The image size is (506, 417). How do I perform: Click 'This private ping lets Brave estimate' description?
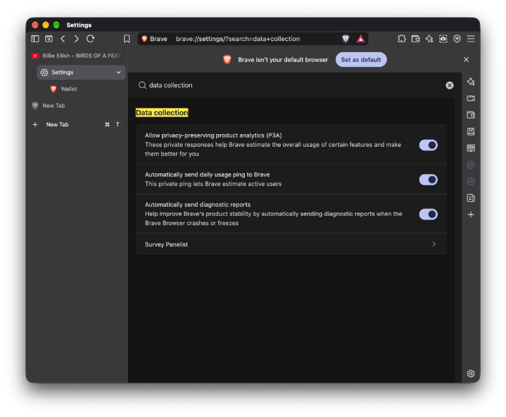[x=213, y=184]
